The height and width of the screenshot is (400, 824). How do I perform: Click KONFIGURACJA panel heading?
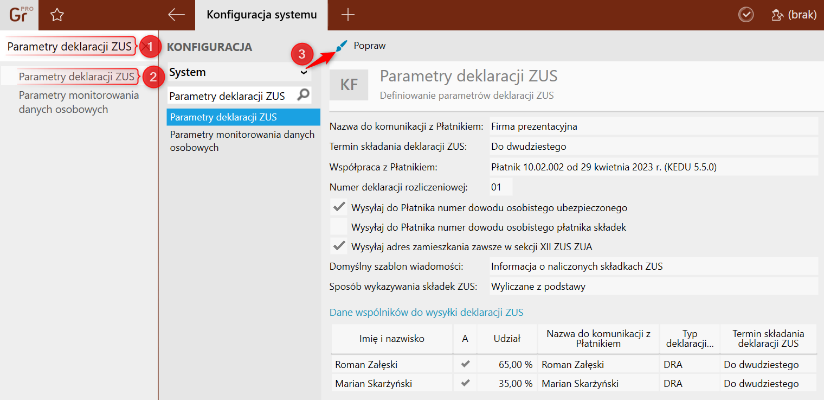pyautogui.click(x=209, y=47)
